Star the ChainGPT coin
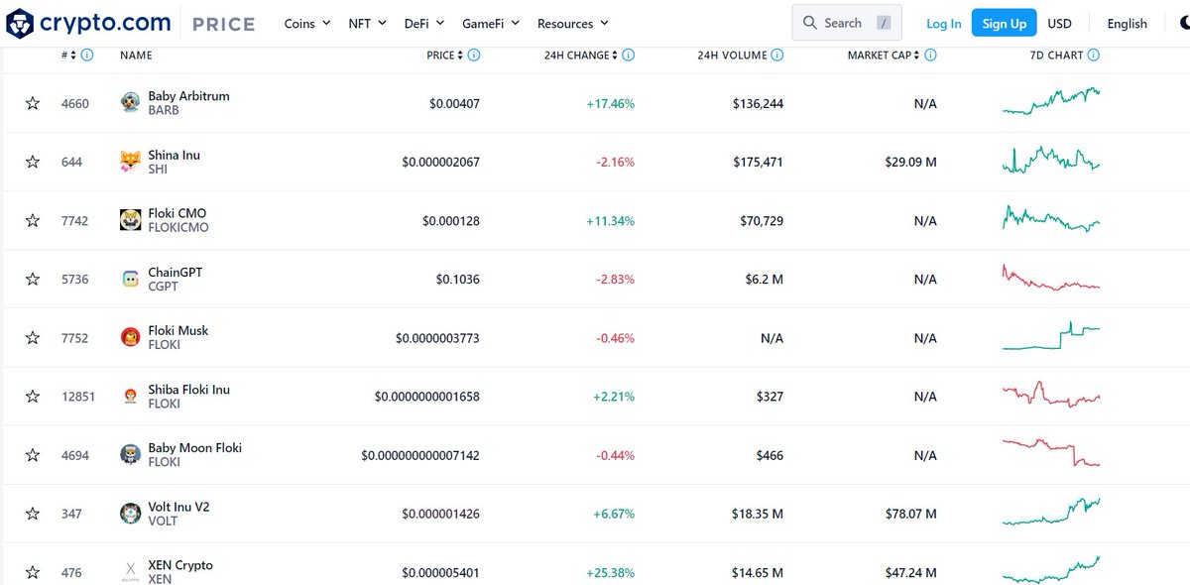The height and width of the screenshot is (585, 1190). coord(33,280)
